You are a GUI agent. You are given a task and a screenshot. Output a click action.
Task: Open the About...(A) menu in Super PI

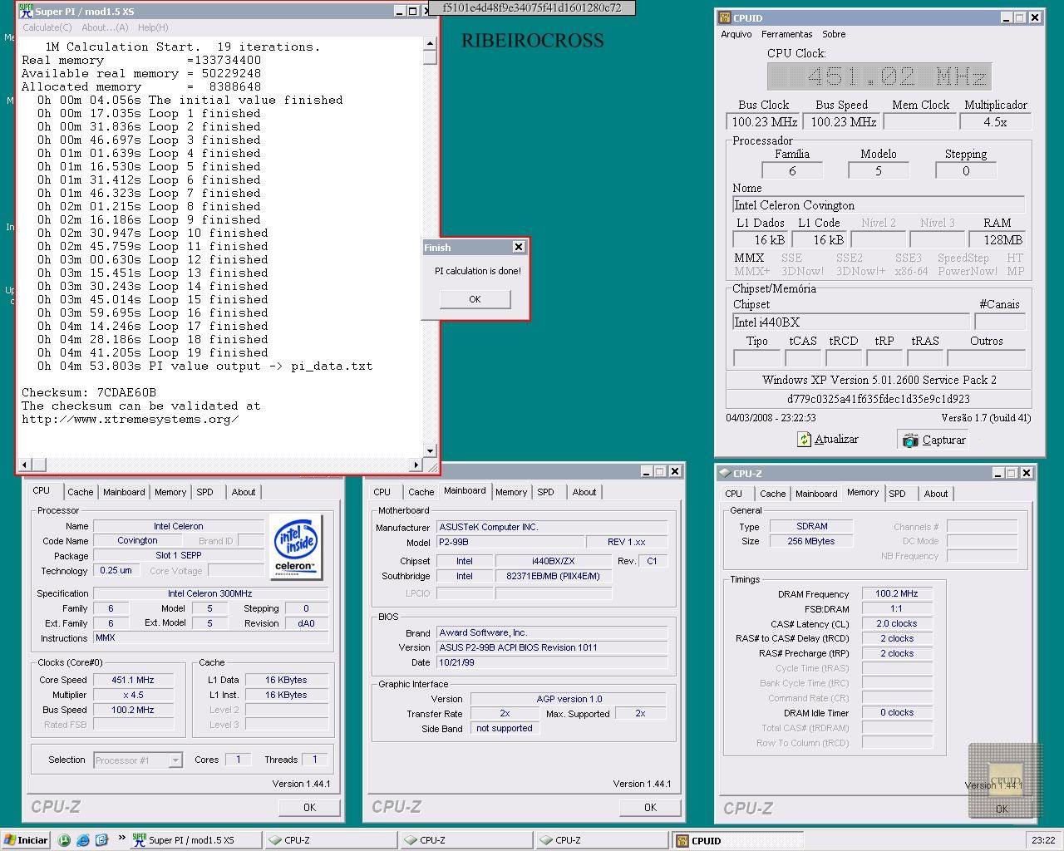point(105,27)
